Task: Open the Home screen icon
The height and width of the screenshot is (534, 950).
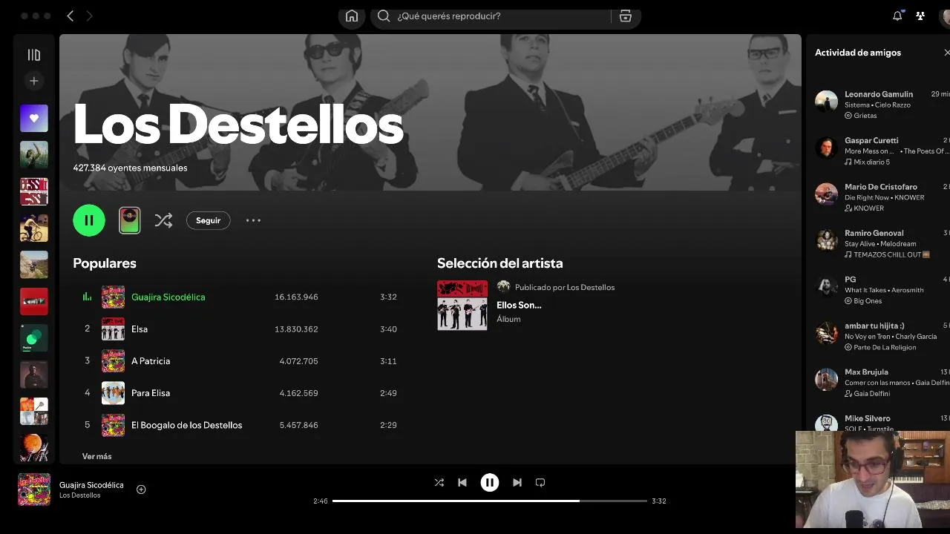Action: click(x=352, y=16)
